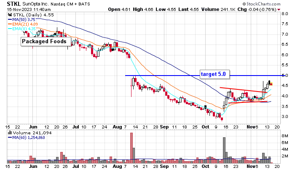This screenshot has width=295, height=170.
Task: Click the Volume 241.1K header value
Action: click(218, 9)
